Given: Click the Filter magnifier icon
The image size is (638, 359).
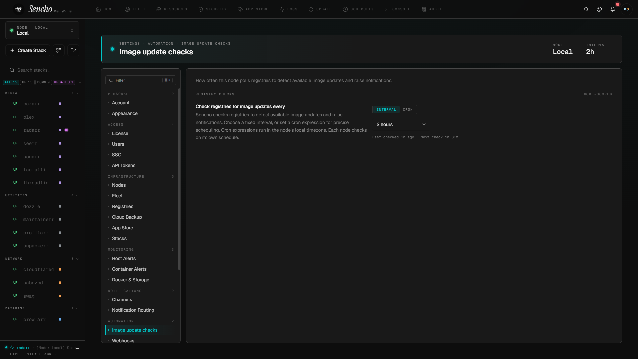Looking at the screenshot, I should (x=111, y=80).
